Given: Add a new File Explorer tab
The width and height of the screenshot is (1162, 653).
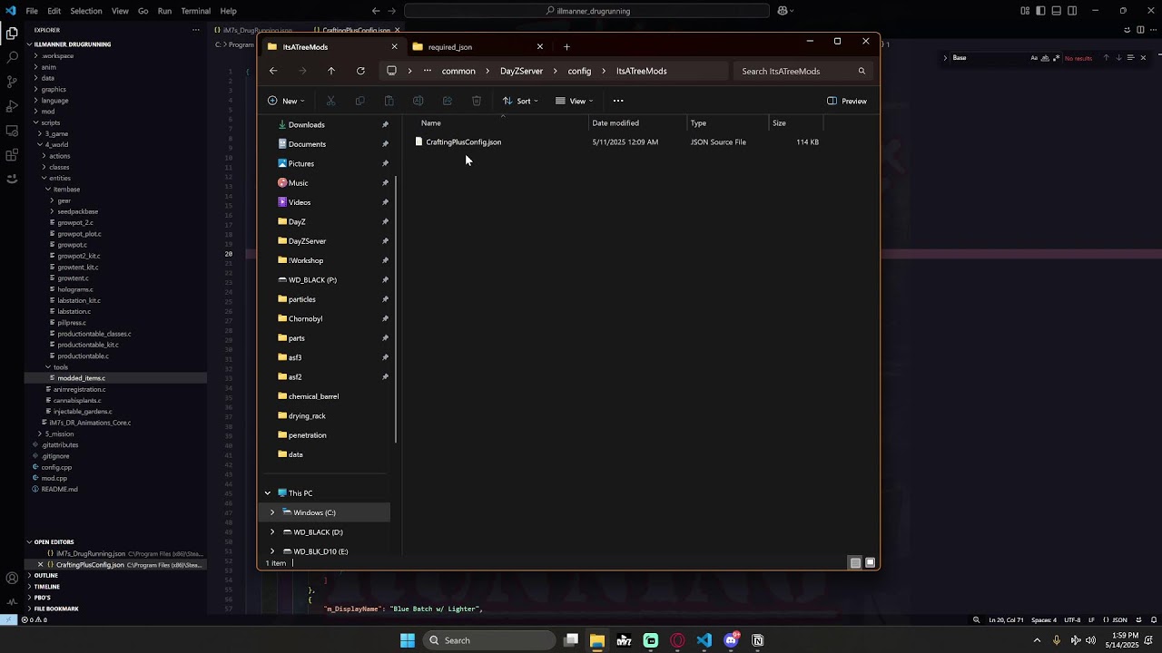Looking at the screenshot, I should pyautogui.click(x=566, y=47).
